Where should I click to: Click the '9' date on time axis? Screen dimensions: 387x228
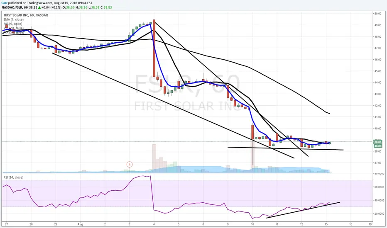coord(228,224)
